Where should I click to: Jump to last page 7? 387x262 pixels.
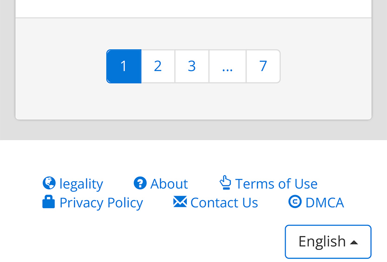(x=263, y=66)
